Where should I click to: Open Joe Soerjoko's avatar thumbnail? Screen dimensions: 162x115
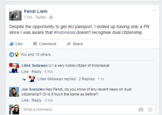[14, 92]
